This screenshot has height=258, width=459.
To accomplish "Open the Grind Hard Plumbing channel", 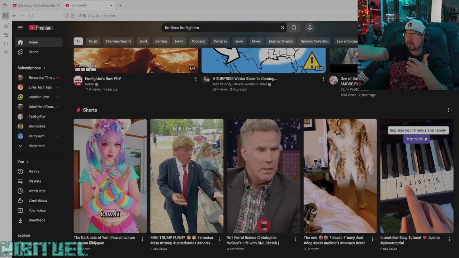I will [39, 107].
